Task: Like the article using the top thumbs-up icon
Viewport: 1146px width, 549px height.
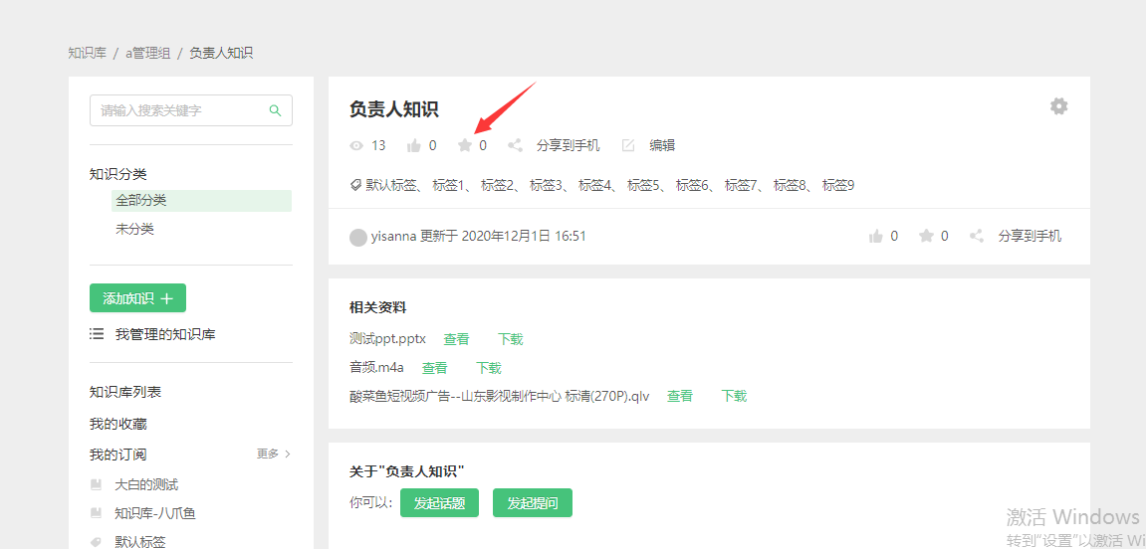Action: click(413, 145)
